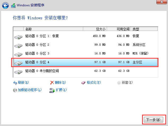168x126 pixels.
Task: Click the drive icon for 分区 4
Action: coord(19,63)
